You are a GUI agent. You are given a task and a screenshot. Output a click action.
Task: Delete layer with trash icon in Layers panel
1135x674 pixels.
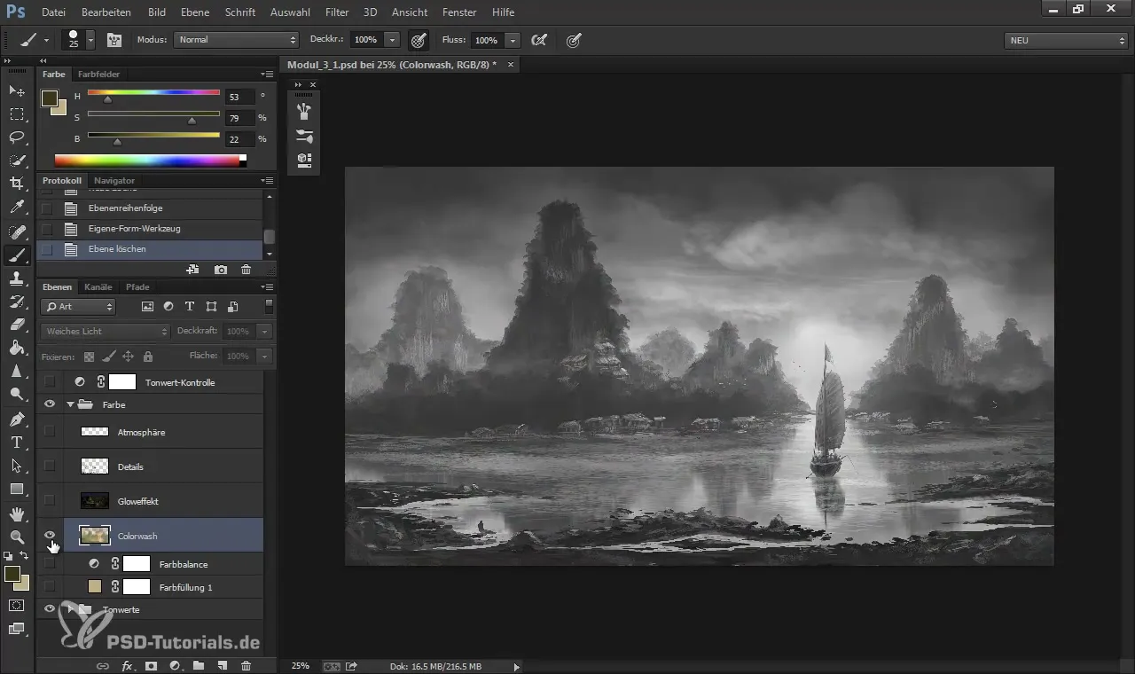click(x=247, y=665)
